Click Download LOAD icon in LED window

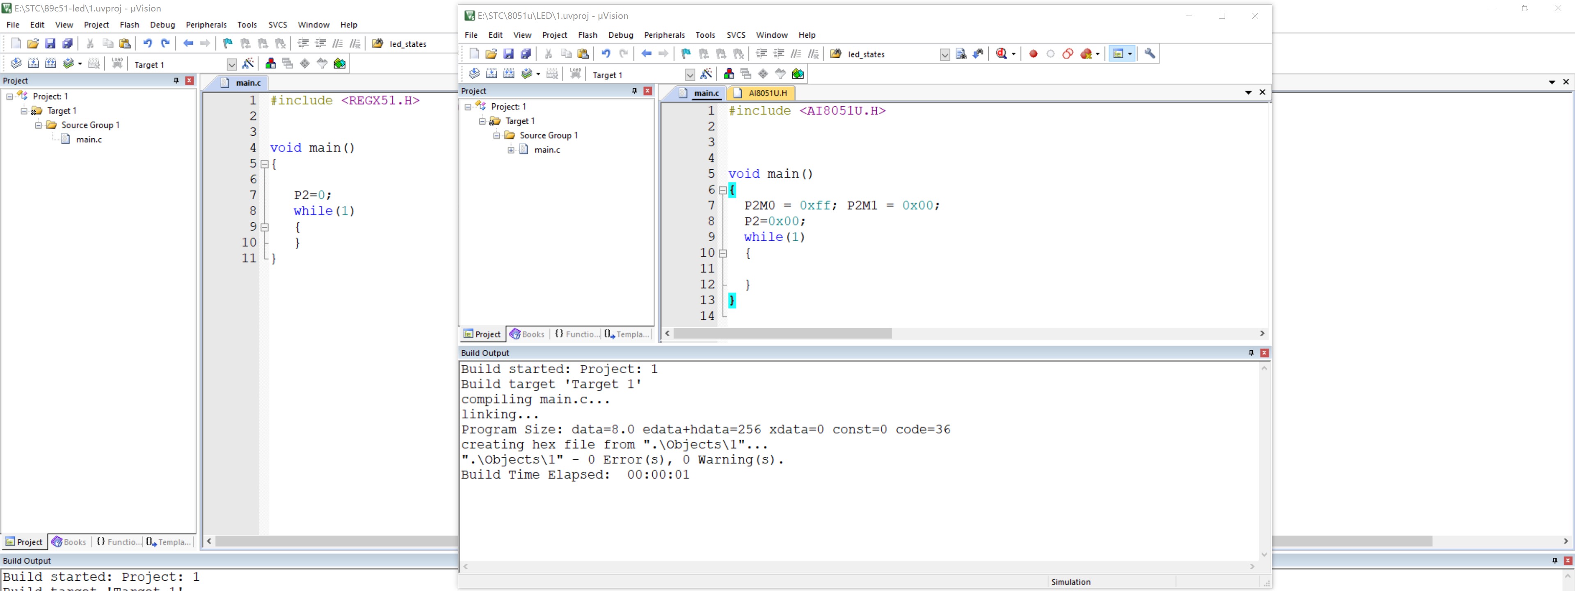click(575, 74)
